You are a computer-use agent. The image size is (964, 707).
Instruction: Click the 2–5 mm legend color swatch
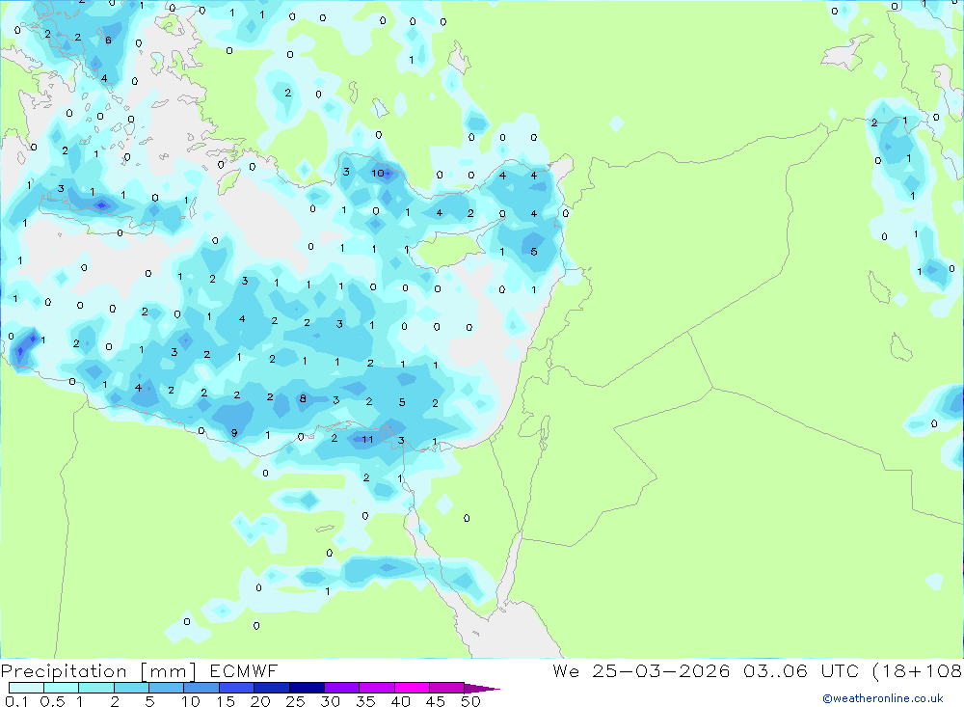[131, 688]
